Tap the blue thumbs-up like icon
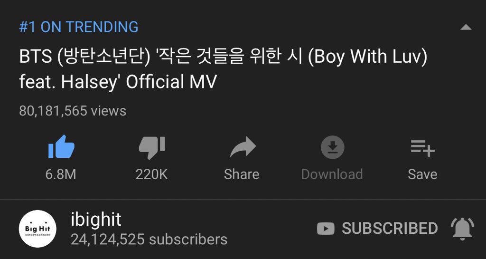Screen dimensions: 486x259 [61, 147]
